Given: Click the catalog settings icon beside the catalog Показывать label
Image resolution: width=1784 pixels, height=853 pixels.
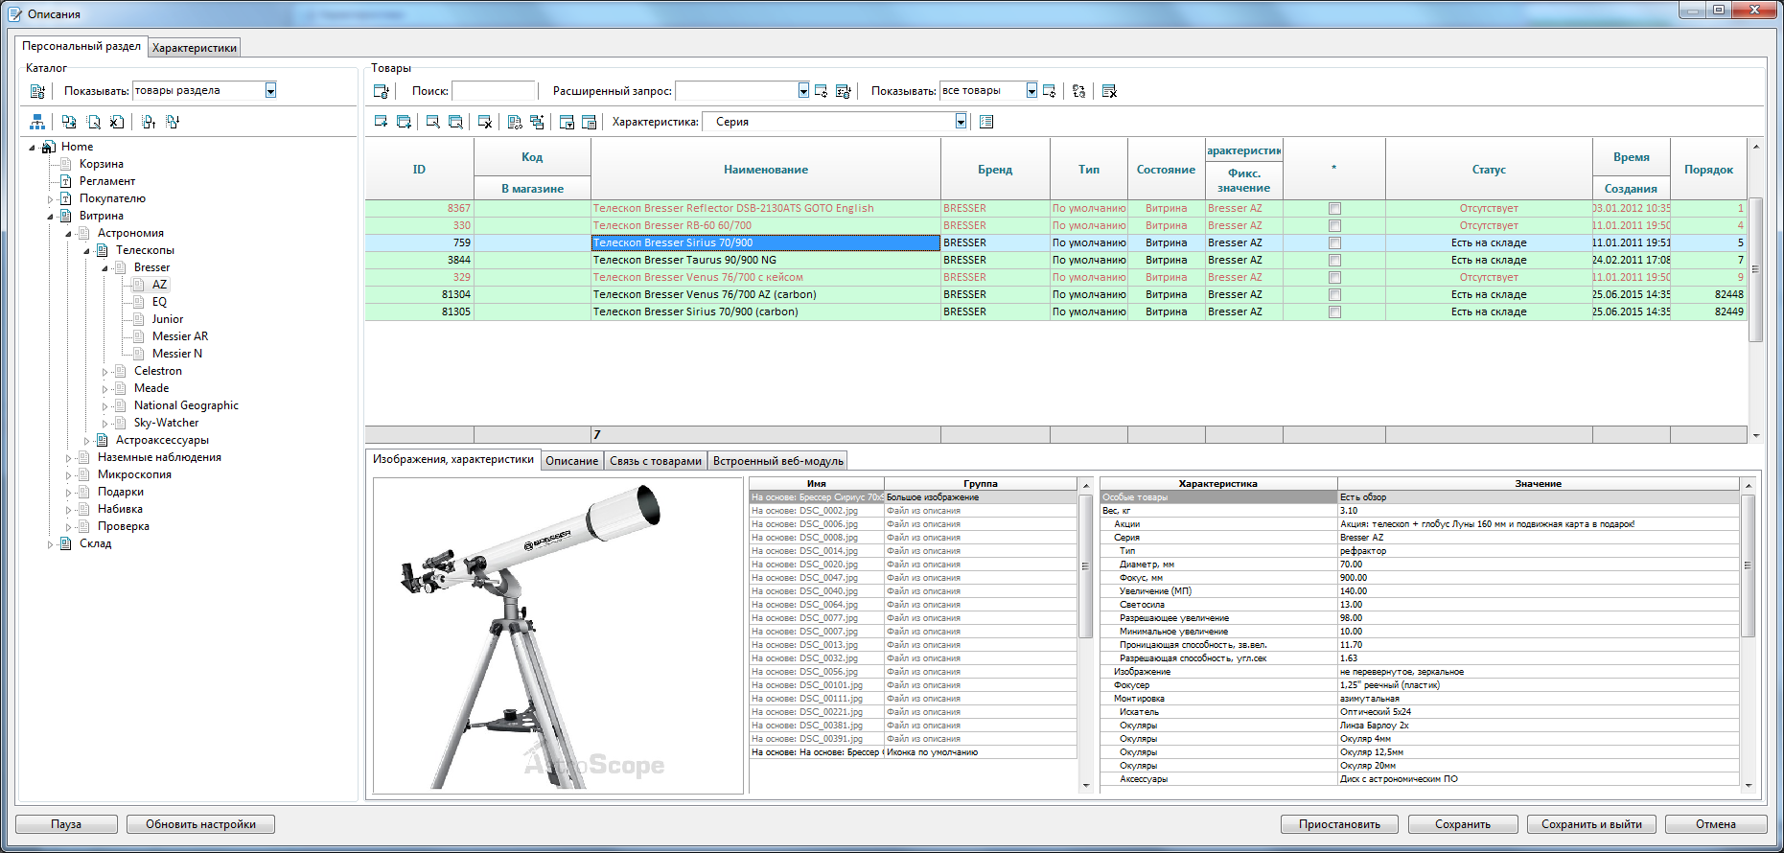Looking at the screenshot, I should point(37,91).
